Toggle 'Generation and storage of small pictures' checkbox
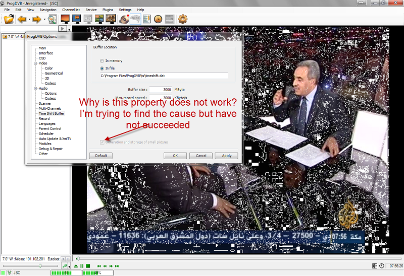 tap(102, 142)
